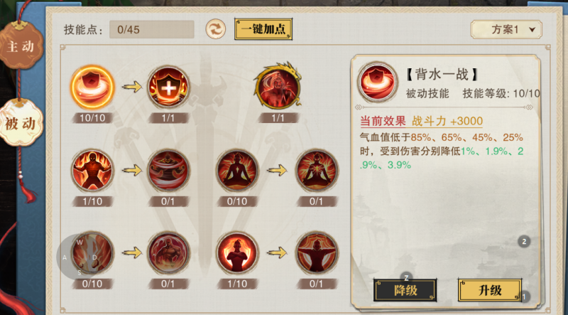This screenshot has width=568, height=315.
Task: Select the flaming fighter skill at 1/10
Action: (92, 170)
